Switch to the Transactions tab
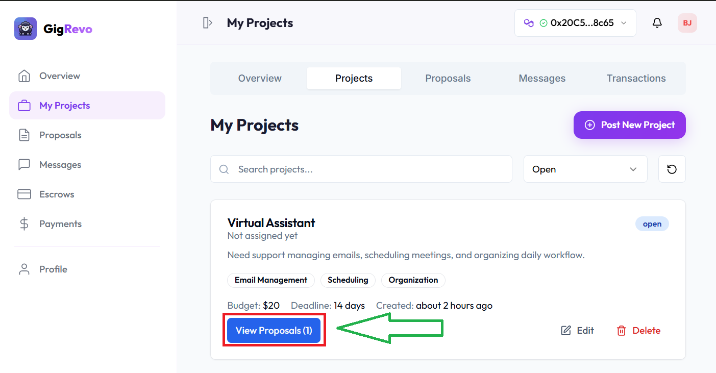The width and height of the screenshot is (716, 373). point(636,78)
